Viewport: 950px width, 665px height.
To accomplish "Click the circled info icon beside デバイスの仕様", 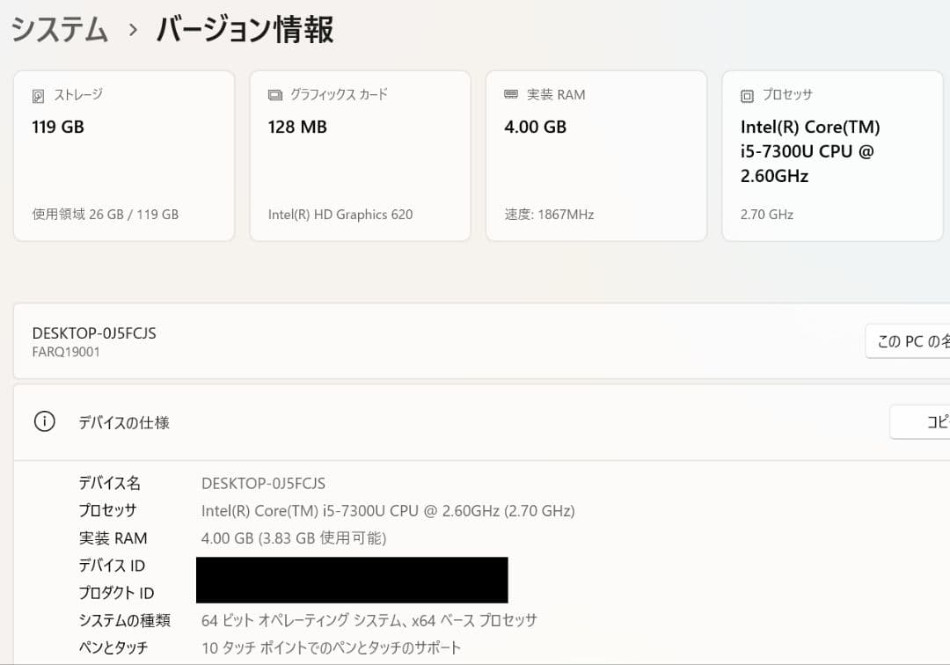I will tap(44, 421).
